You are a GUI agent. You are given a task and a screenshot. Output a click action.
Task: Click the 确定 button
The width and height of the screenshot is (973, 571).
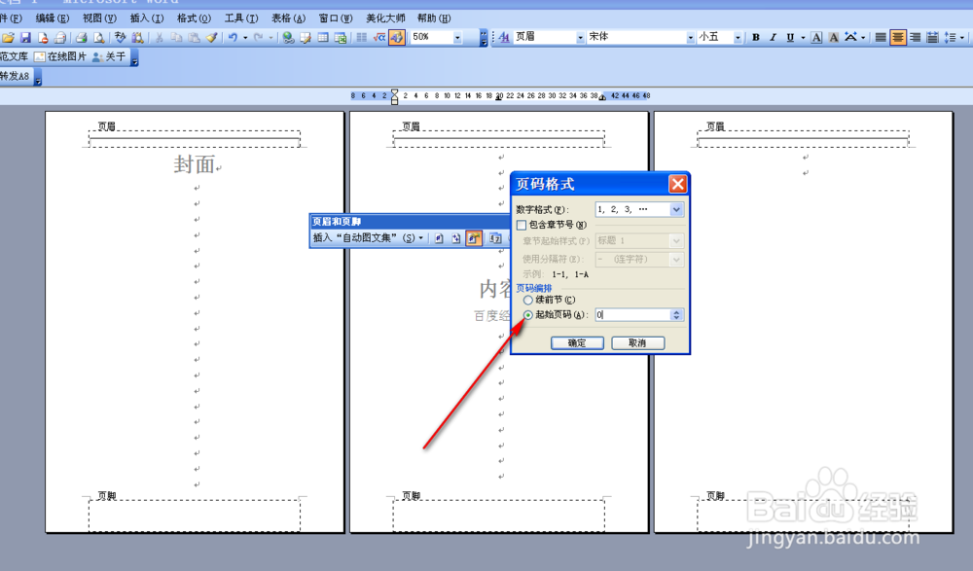577,343
